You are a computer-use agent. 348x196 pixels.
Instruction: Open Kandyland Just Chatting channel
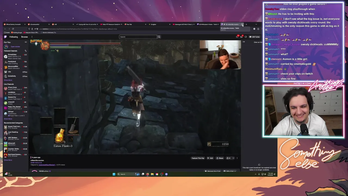tap(15, 62)
